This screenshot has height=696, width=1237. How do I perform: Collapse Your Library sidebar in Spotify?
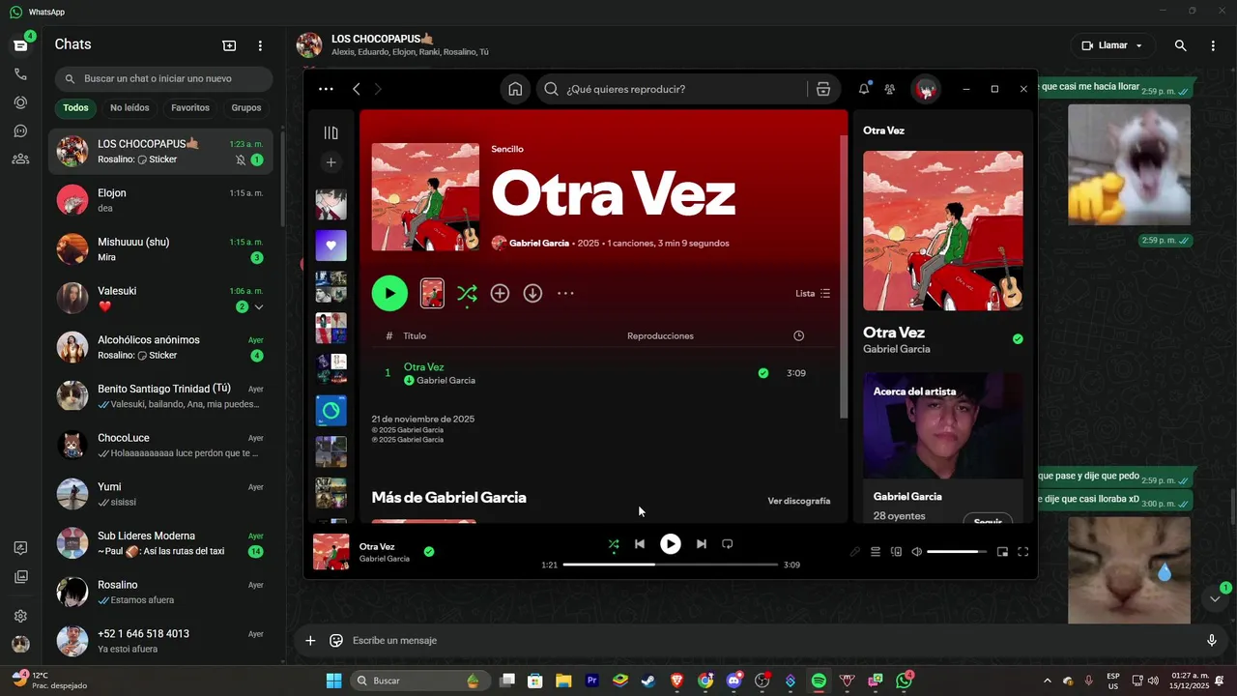(x=331, y=133)
